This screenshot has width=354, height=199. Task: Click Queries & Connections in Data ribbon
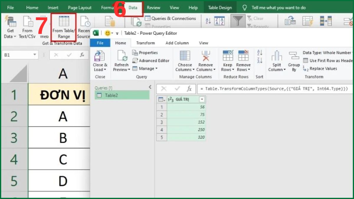(171, 18)
